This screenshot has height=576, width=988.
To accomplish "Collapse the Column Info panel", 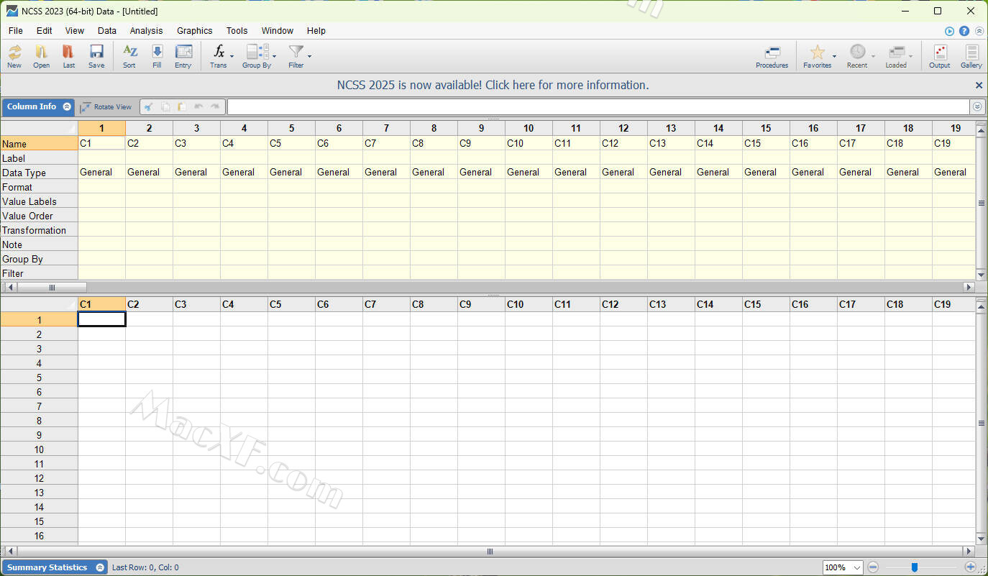I will tap(67, 106).
